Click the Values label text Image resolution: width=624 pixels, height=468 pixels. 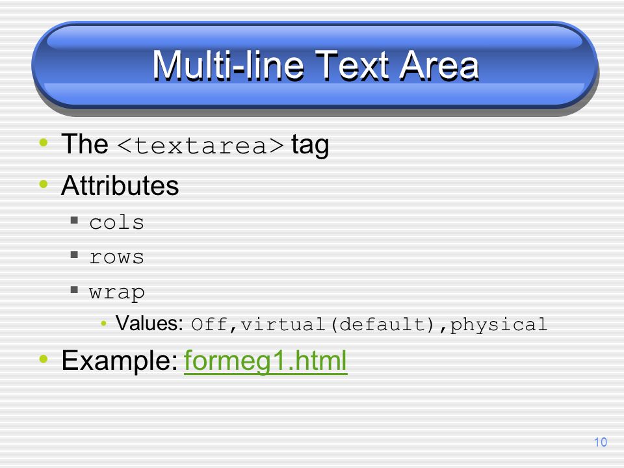click(149, 323)
